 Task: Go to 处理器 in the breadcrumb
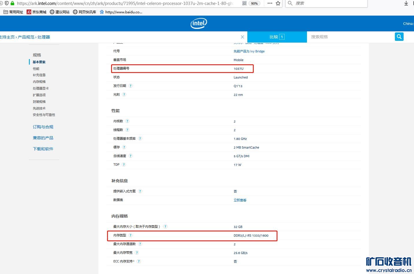pos(44,37)
